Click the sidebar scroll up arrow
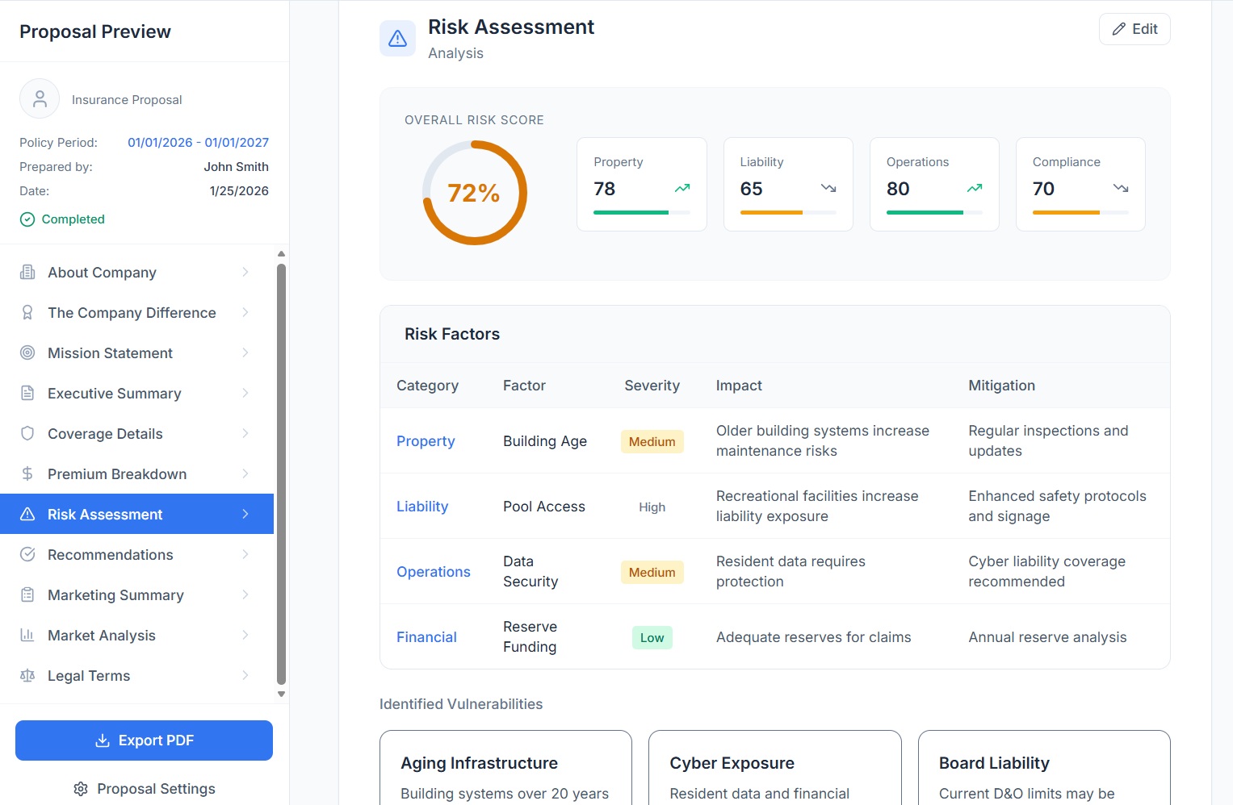Viewport: 1233px width, 805px height. [x=281, y=254]
